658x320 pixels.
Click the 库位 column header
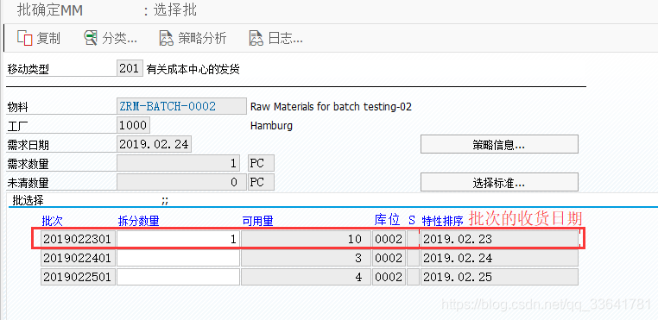pos(387,220)
